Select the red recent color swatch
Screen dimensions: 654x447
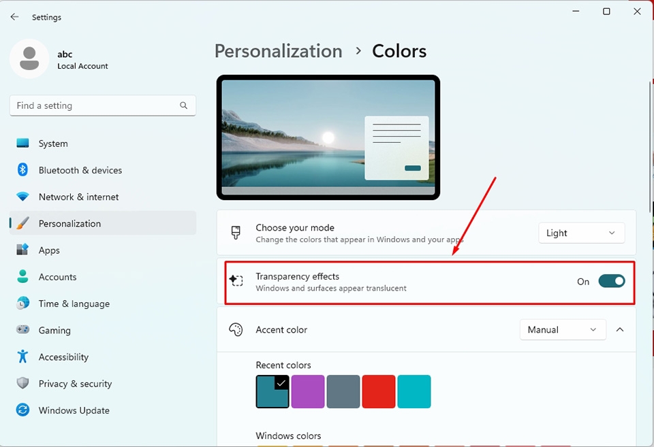pyautogui.click(x=379, y=391)
